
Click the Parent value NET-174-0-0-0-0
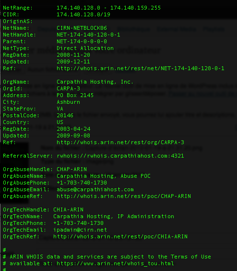(x=82, y=41)
